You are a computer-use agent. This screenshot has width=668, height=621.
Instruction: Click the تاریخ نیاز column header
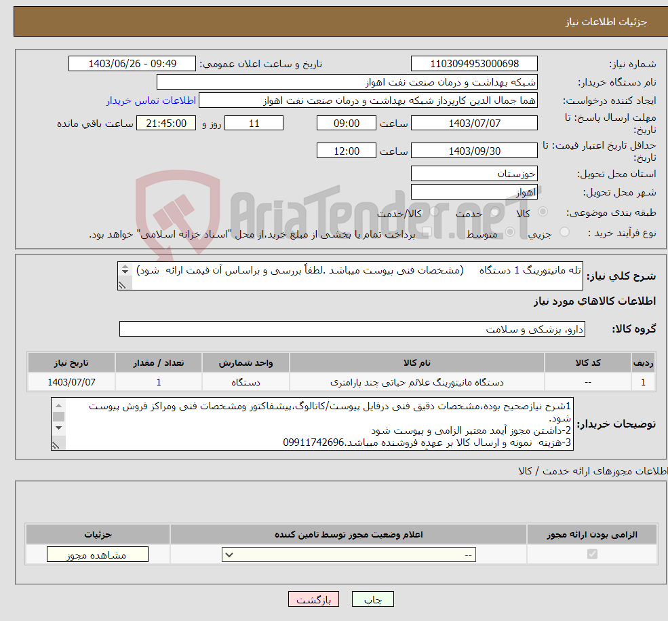click(71, 362)
